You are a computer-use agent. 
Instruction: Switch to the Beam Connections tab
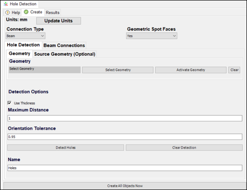[x=64, y=45]
